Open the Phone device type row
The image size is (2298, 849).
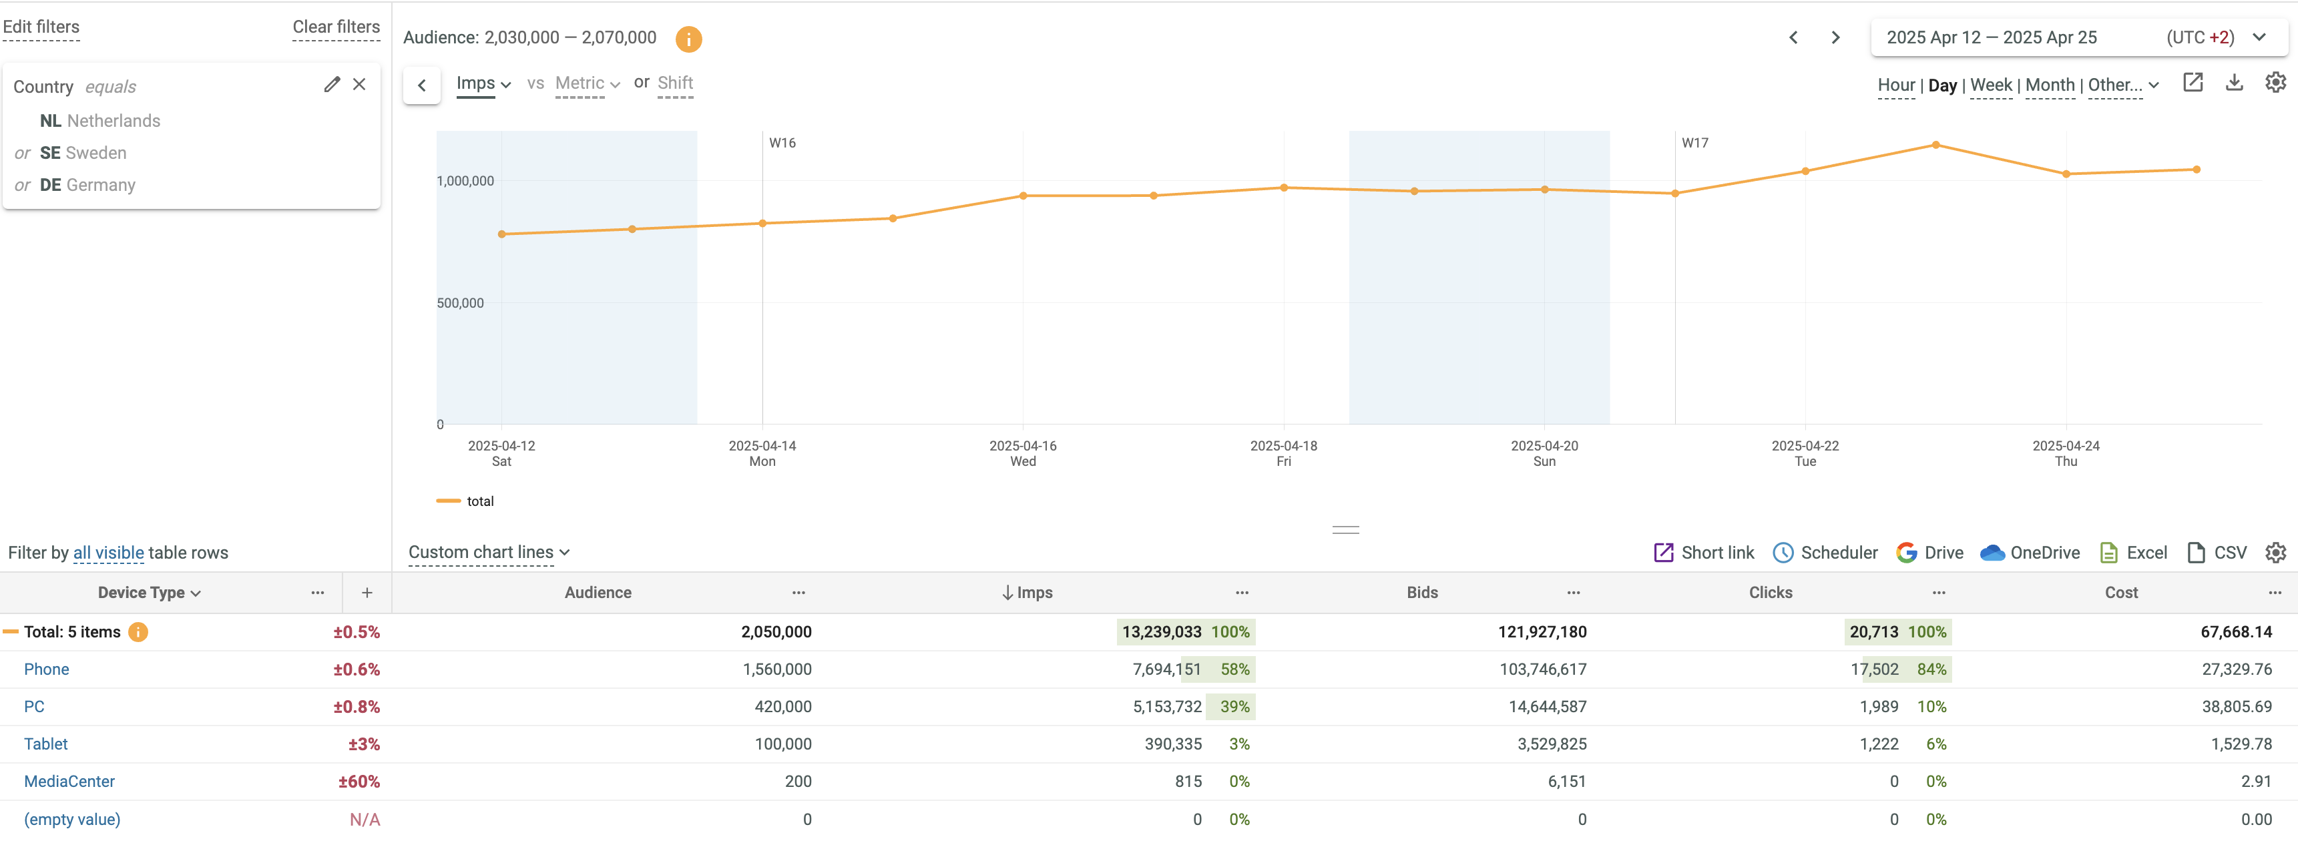46,669
